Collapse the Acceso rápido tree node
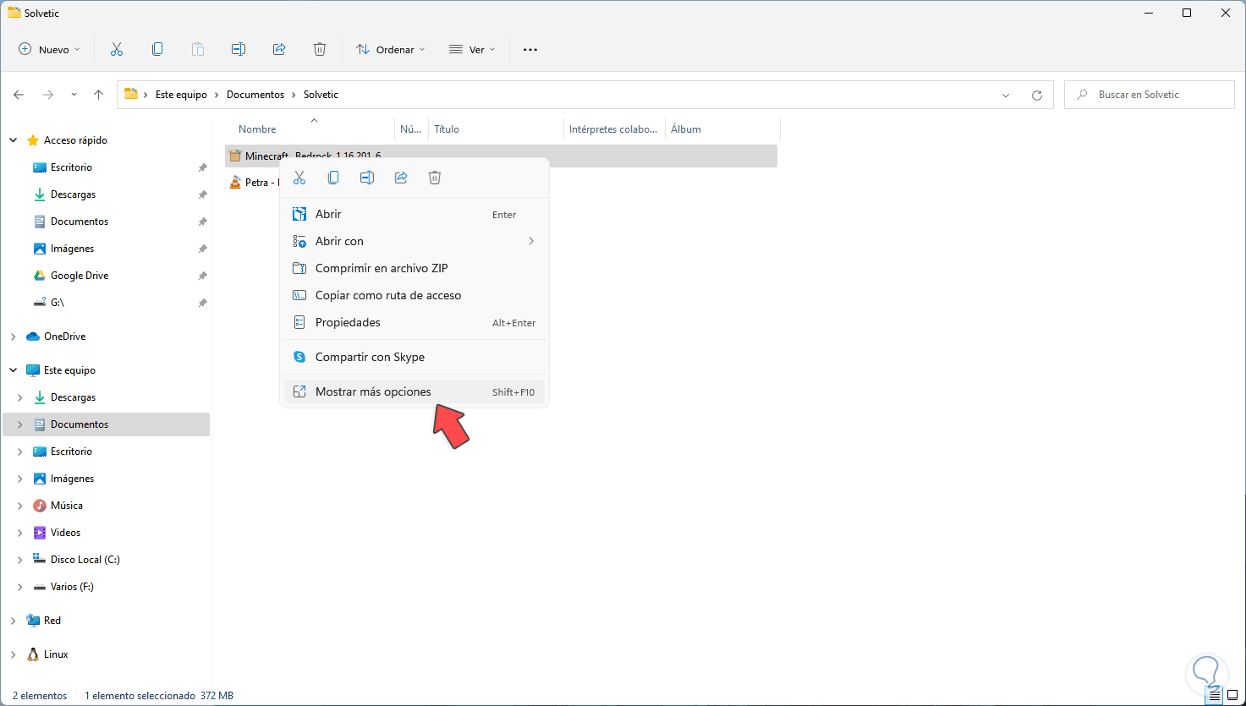The width and height of the screenshot is (1246, 706). 14,140
